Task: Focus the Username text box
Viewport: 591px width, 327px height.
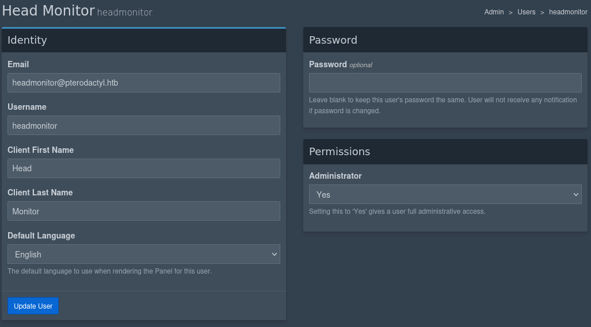Action: click(144, 125)
